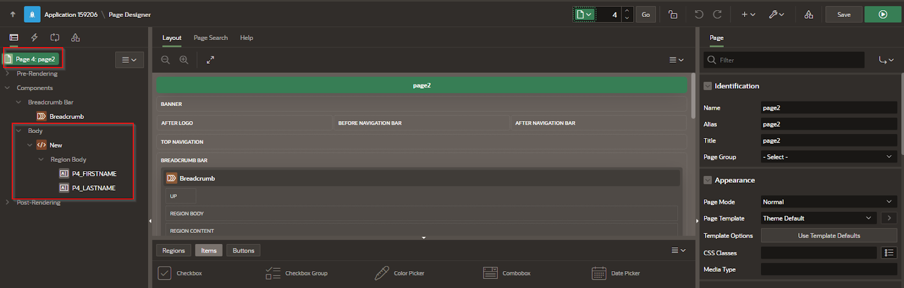Image resolution: width=904 pixels, height=288 pixels.
Task: Switch to the Processing tab icon
Action: [55, 37]
